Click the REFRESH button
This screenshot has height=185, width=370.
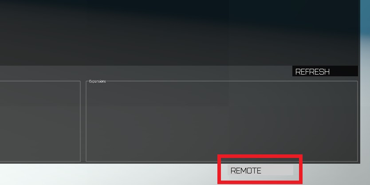tap(325, 71)
